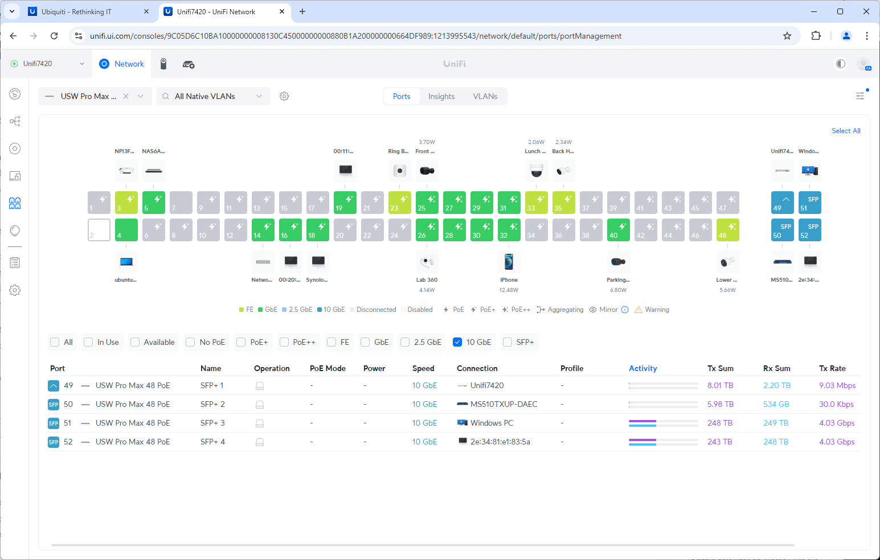Viewport: 880px width, 560px height.
Task: Select port 19 on the switch diagram
Action: pos(345,203)
